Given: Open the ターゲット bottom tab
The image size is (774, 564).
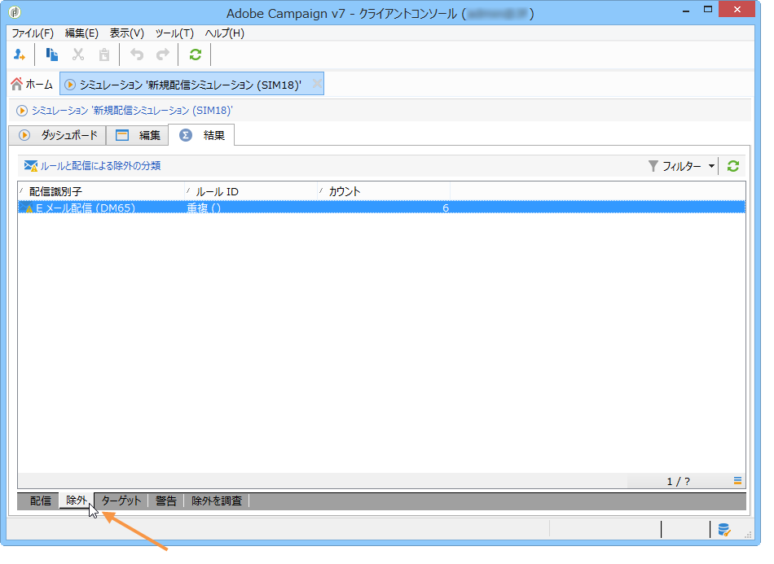Looking at the screenshot, I should (x=121, y=501).
